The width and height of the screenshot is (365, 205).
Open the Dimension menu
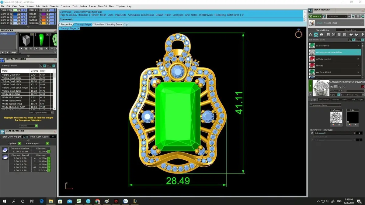[x=54, y=6]
